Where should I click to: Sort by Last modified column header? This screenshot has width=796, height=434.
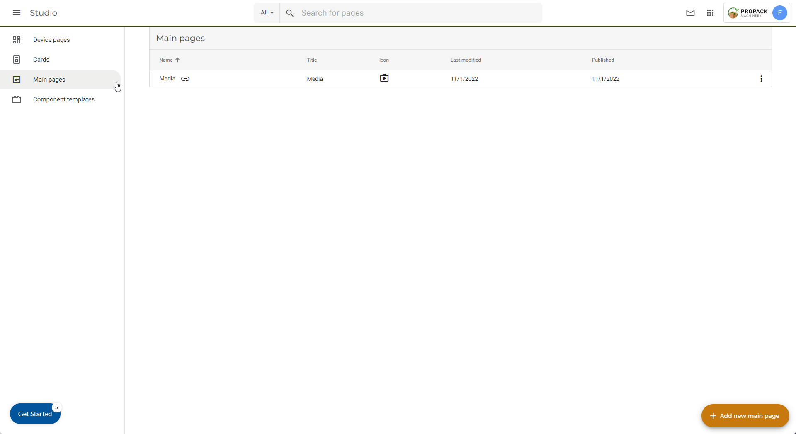[466, 60]
